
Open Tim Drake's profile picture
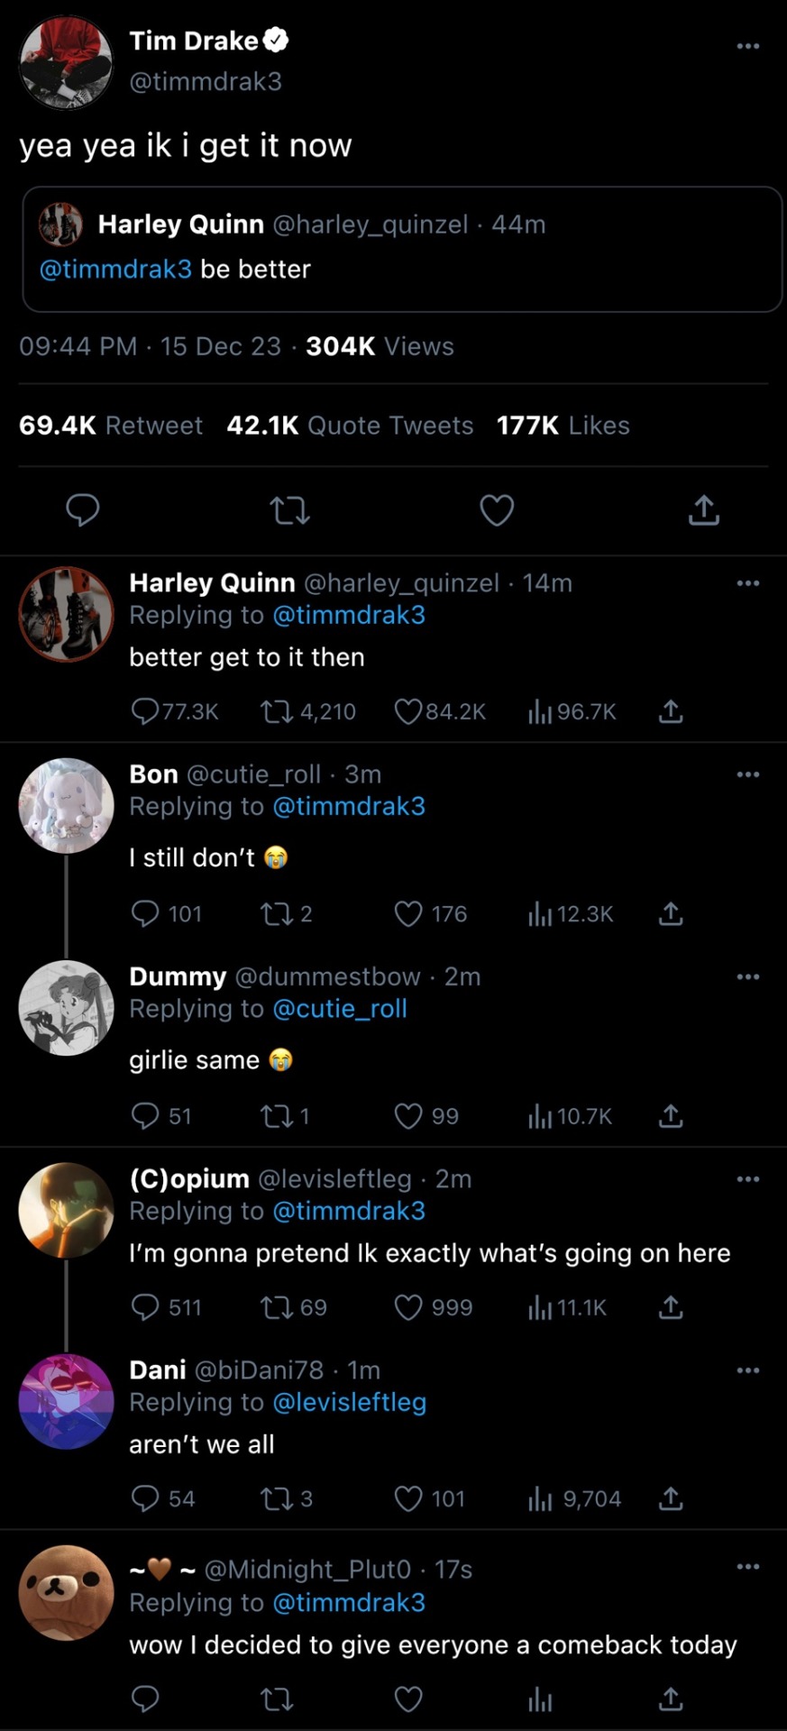66,62
